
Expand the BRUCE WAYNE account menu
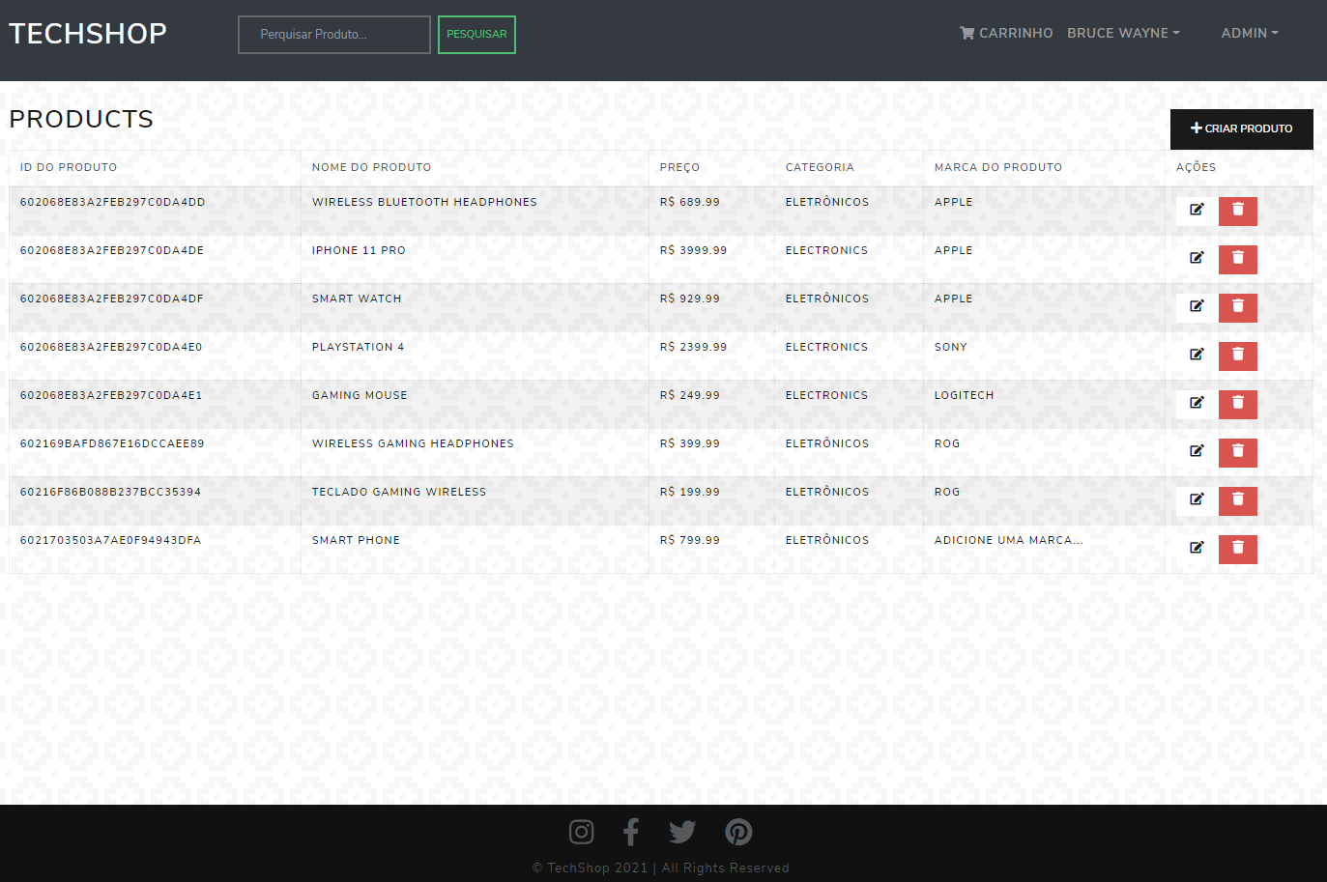[1122, 32]
